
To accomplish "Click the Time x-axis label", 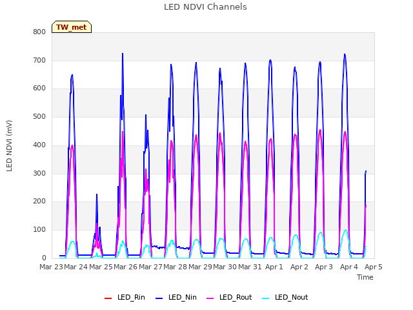I will [x=365, y=277].
